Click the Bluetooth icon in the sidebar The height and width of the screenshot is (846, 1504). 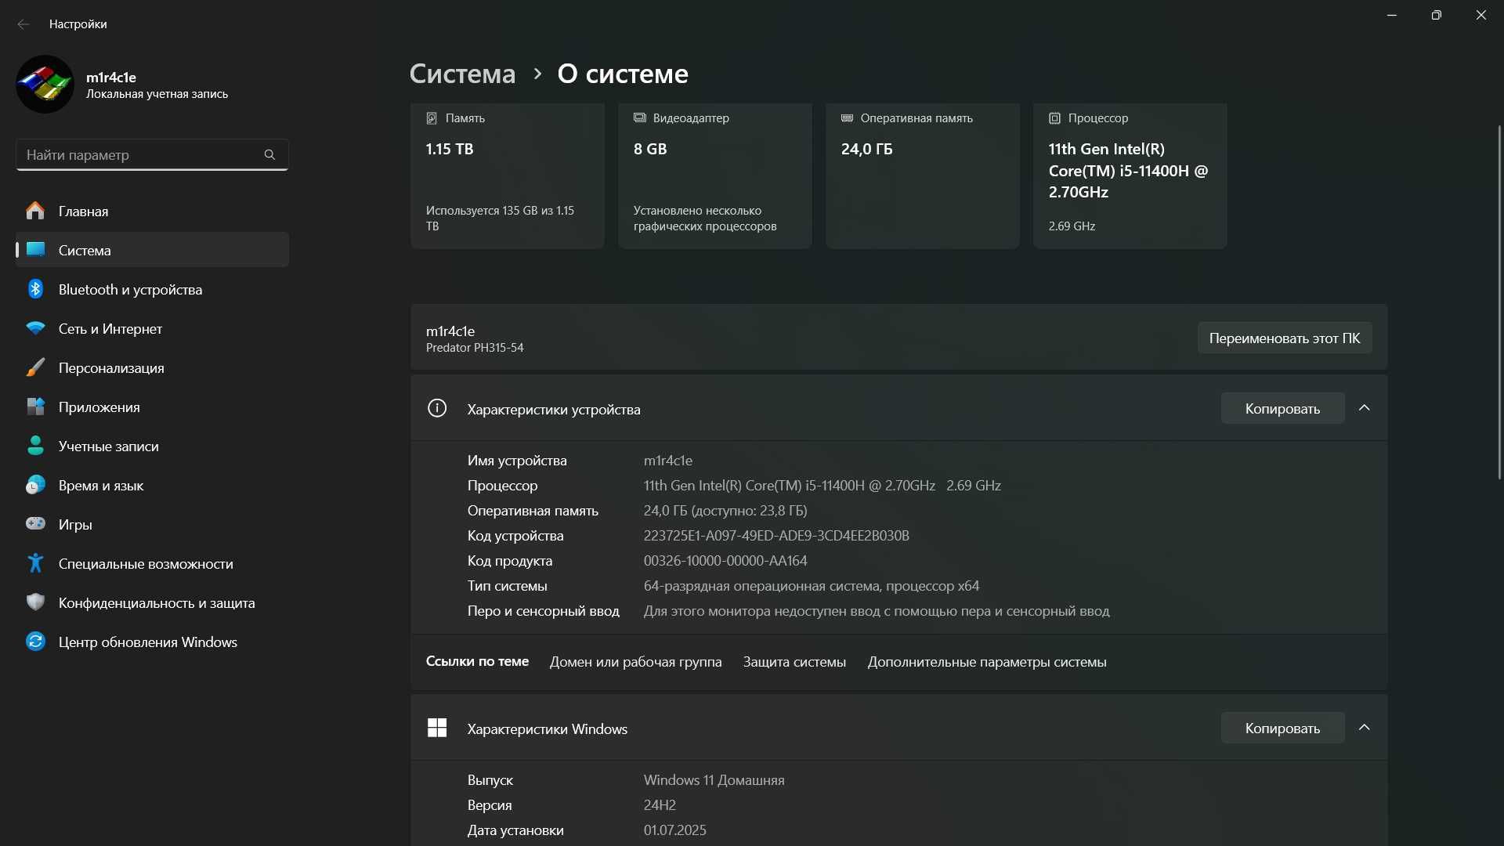[x=35, y=289]
